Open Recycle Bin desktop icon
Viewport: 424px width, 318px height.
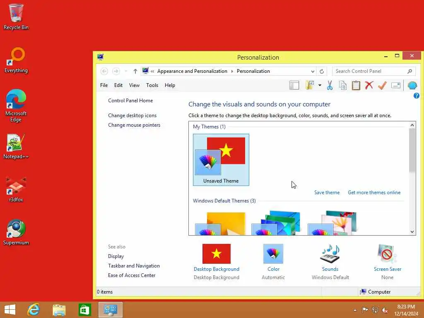(16, 17)
